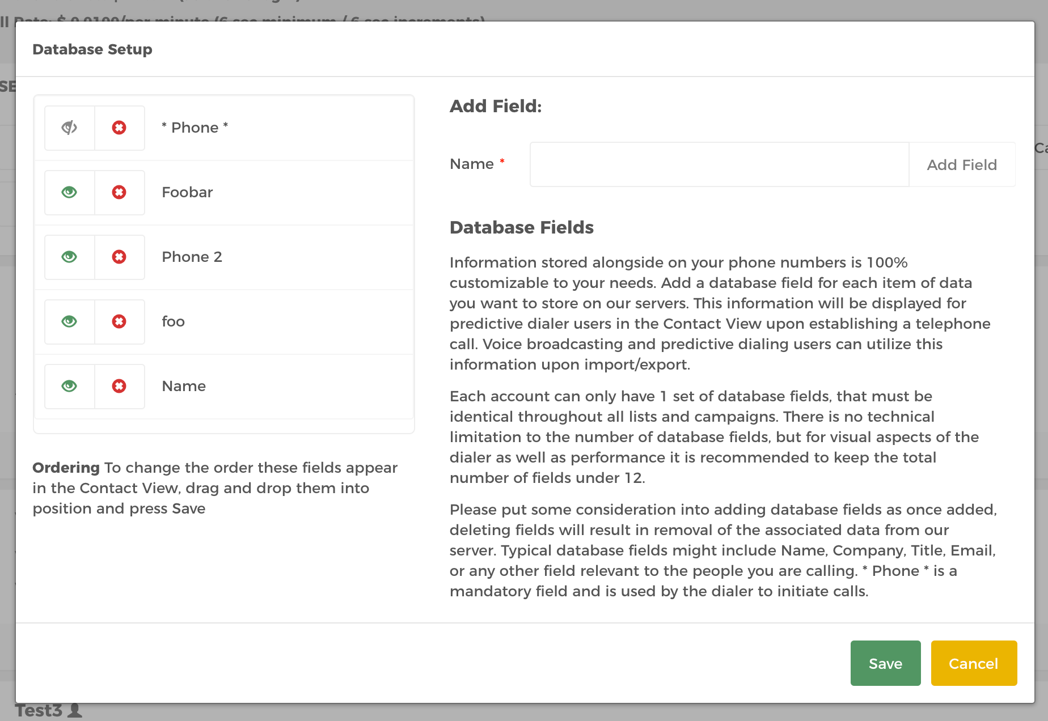Click the bold Ordering label
Viewport: 1048px width, 721px height.
click(66, 468)
